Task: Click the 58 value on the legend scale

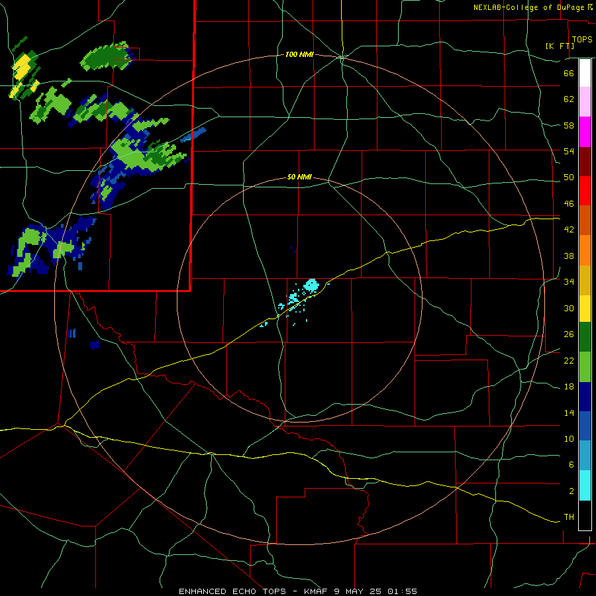Action: click(x=569, y=125)
